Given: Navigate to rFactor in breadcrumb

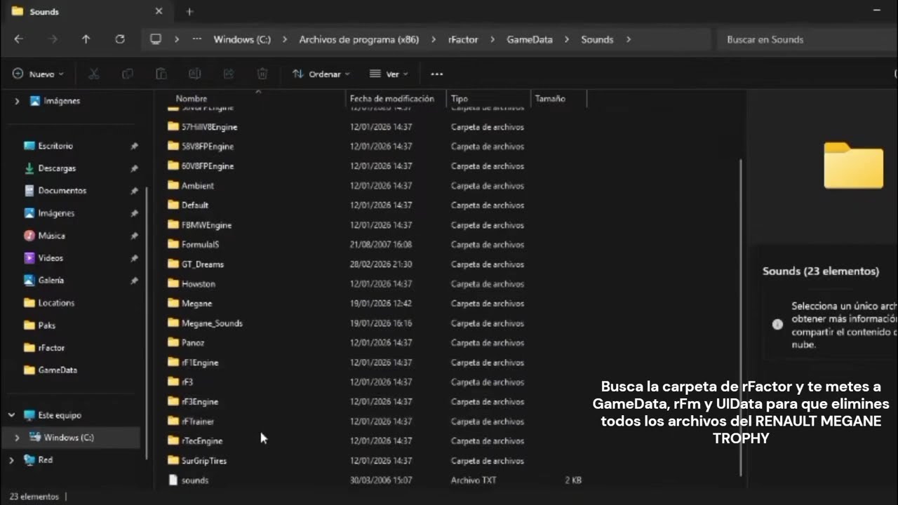Looking at the screenshot, I should pos(463,39).
